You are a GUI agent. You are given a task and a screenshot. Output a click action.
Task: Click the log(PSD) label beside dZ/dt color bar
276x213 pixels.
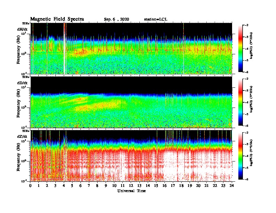click(x=251, y=153)
